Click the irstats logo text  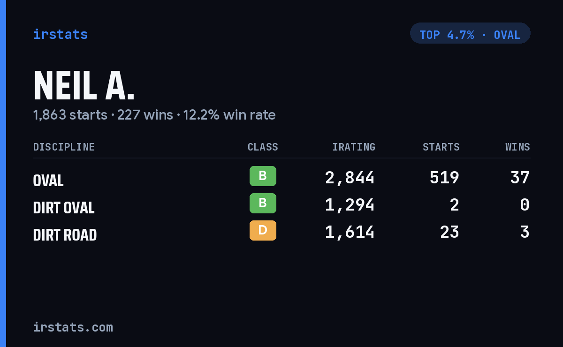pos(61,34)
